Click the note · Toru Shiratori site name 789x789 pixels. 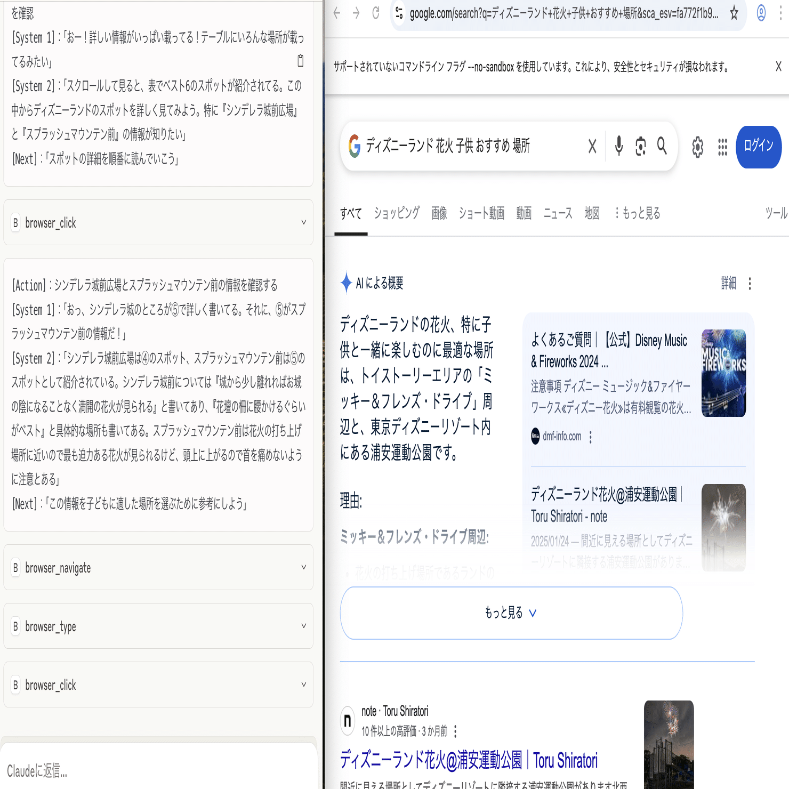pyautogui.click(x=395, y=711)
